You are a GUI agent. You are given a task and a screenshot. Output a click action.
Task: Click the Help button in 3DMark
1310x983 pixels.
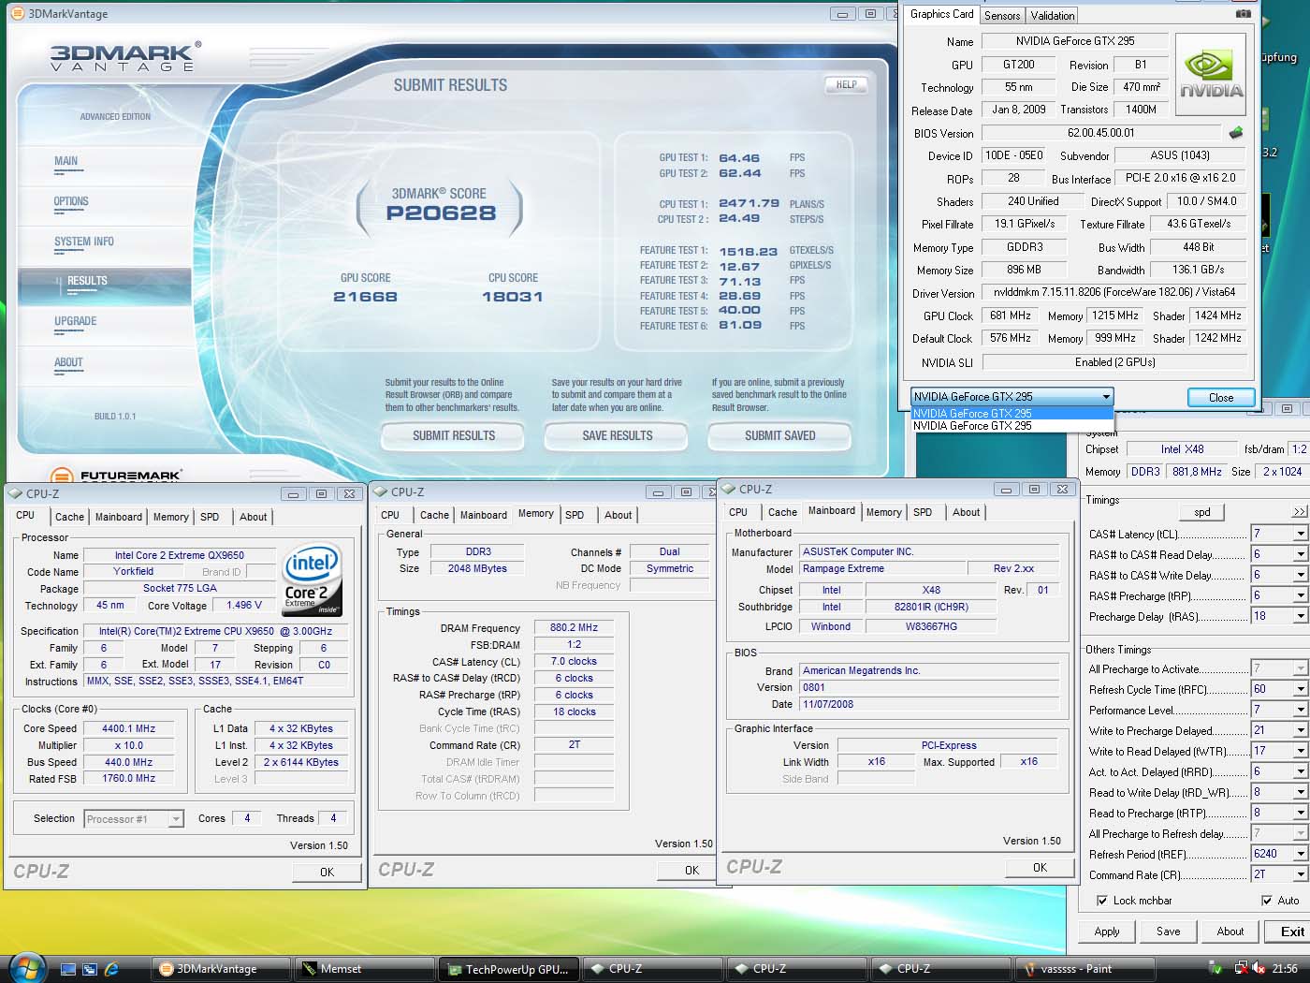pos(847,84)
